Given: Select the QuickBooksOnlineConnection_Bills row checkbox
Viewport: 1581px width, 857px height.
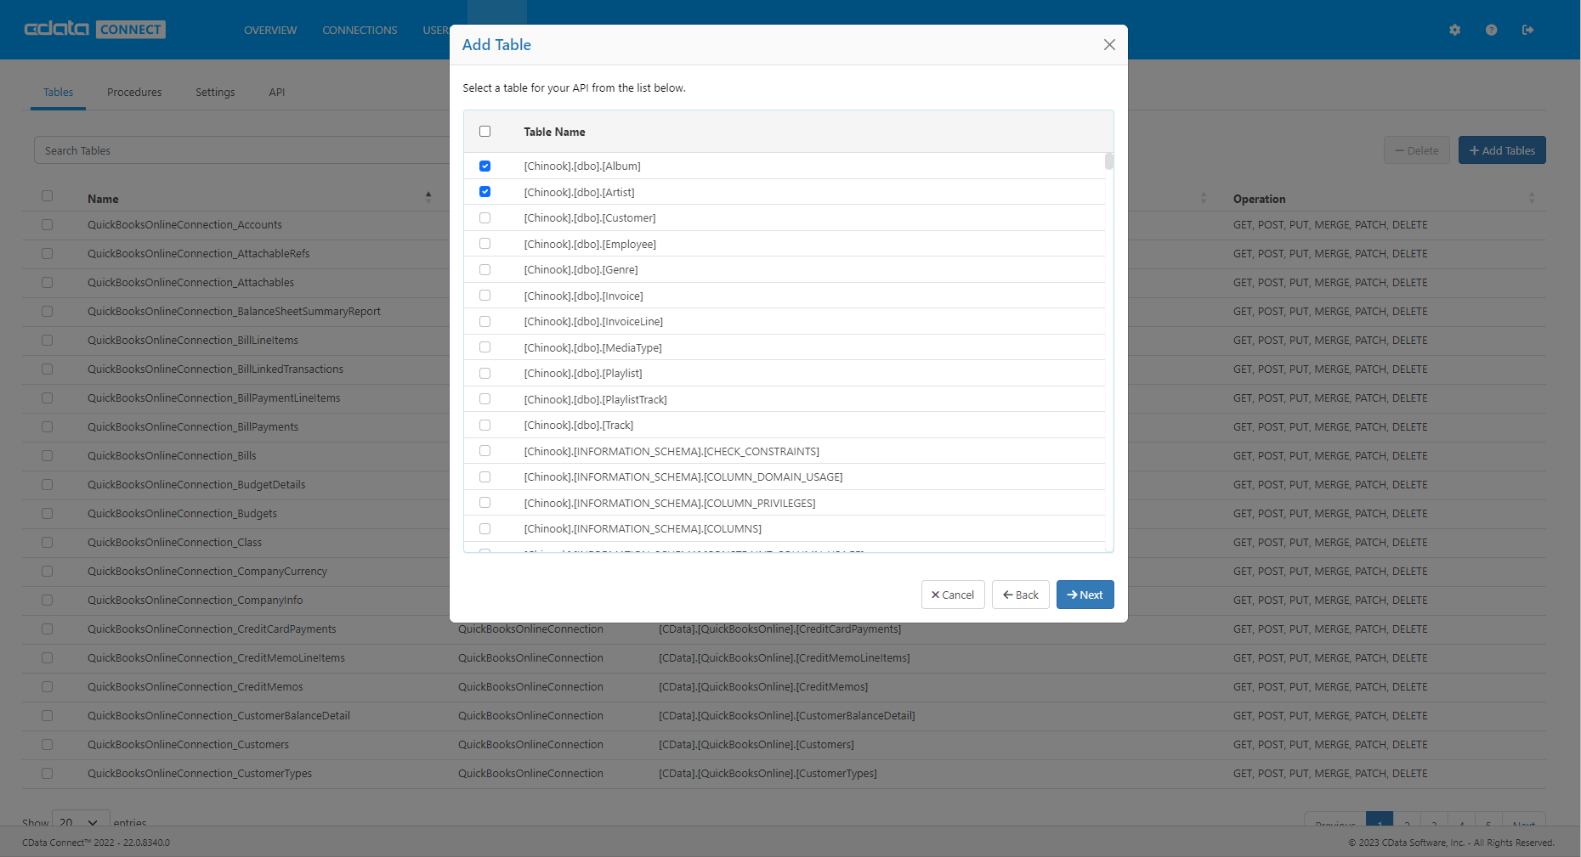Looking at the screenshot, I should pos(48,455).
